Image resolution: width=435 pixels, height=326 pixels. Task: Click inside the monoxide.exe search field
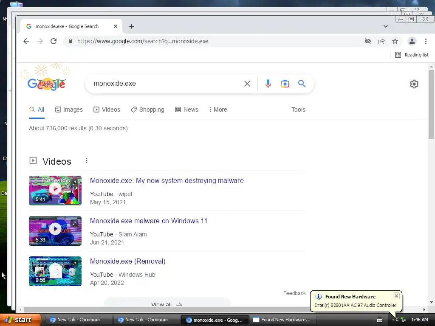pyautogui.click(x=167, y=84)
